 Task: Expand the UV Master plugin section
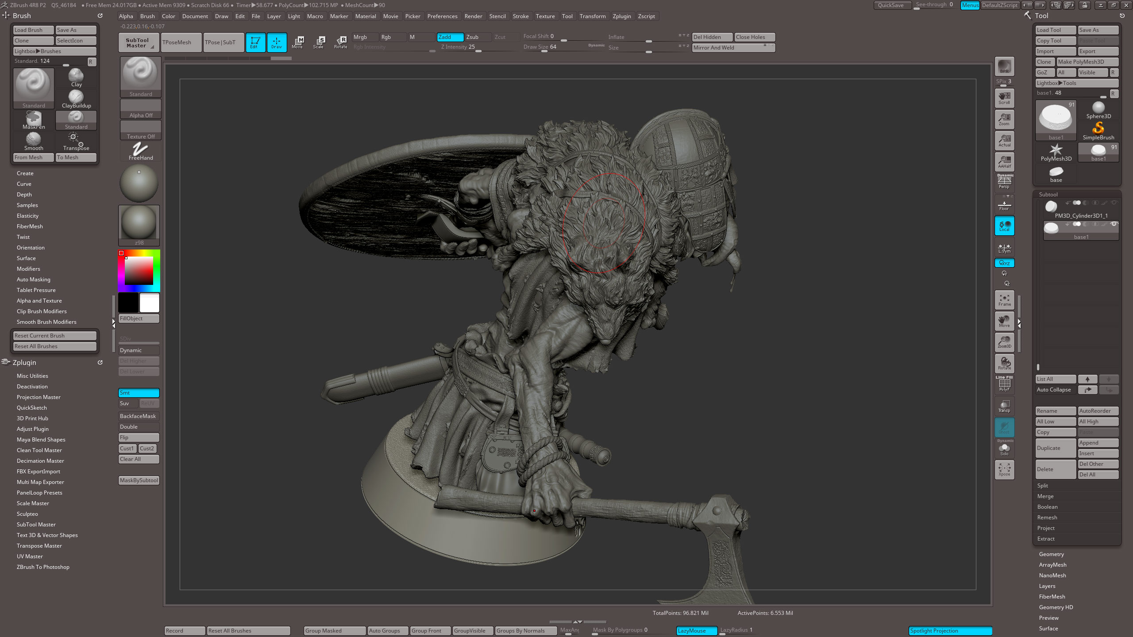tap(30, 556)
